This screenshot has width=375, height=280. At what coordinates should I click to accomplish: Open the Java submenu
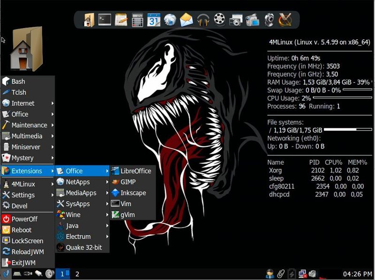[x=82, y=226]
